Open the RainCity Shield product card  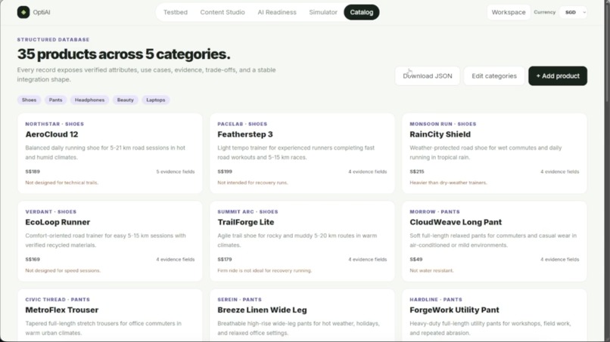(494, 153)
